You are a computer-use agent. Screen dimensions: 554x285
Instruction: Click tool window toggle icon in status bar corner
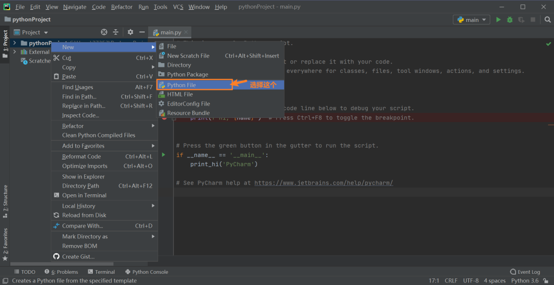(5, 281)
